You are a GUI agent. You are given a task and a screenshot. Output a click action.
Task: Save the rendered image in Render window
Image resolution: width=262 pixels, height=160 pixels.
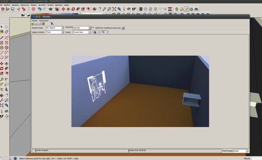tap(43, 24)
